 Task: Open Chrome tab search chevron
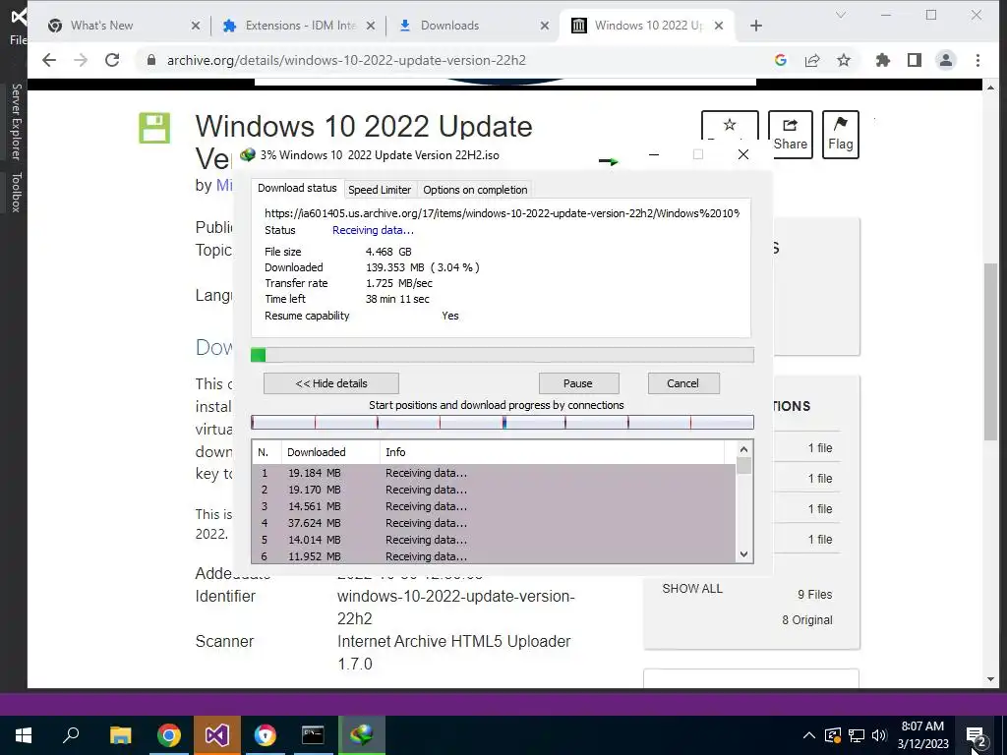[x=840, y=14]
